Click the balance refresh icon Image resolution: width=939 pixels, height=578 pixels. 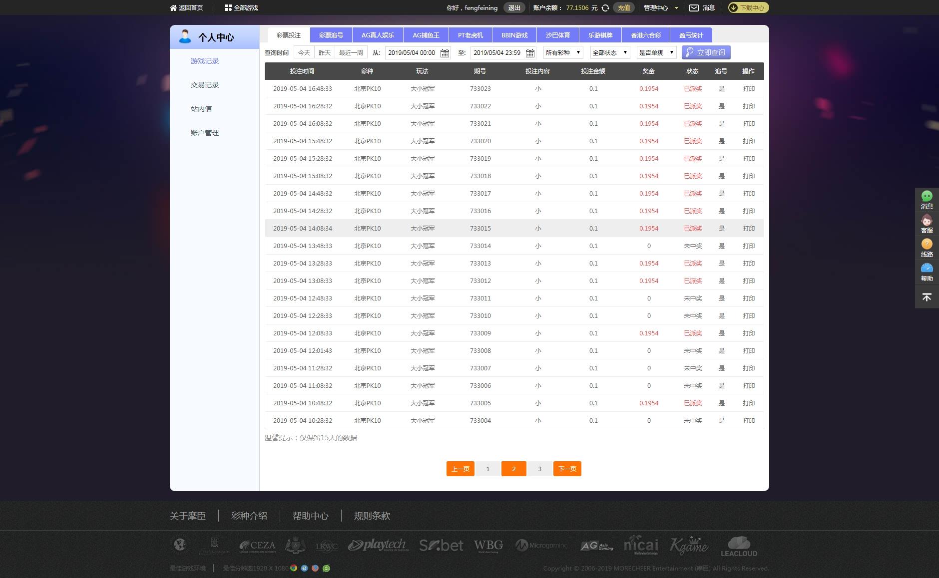[605, 8]
